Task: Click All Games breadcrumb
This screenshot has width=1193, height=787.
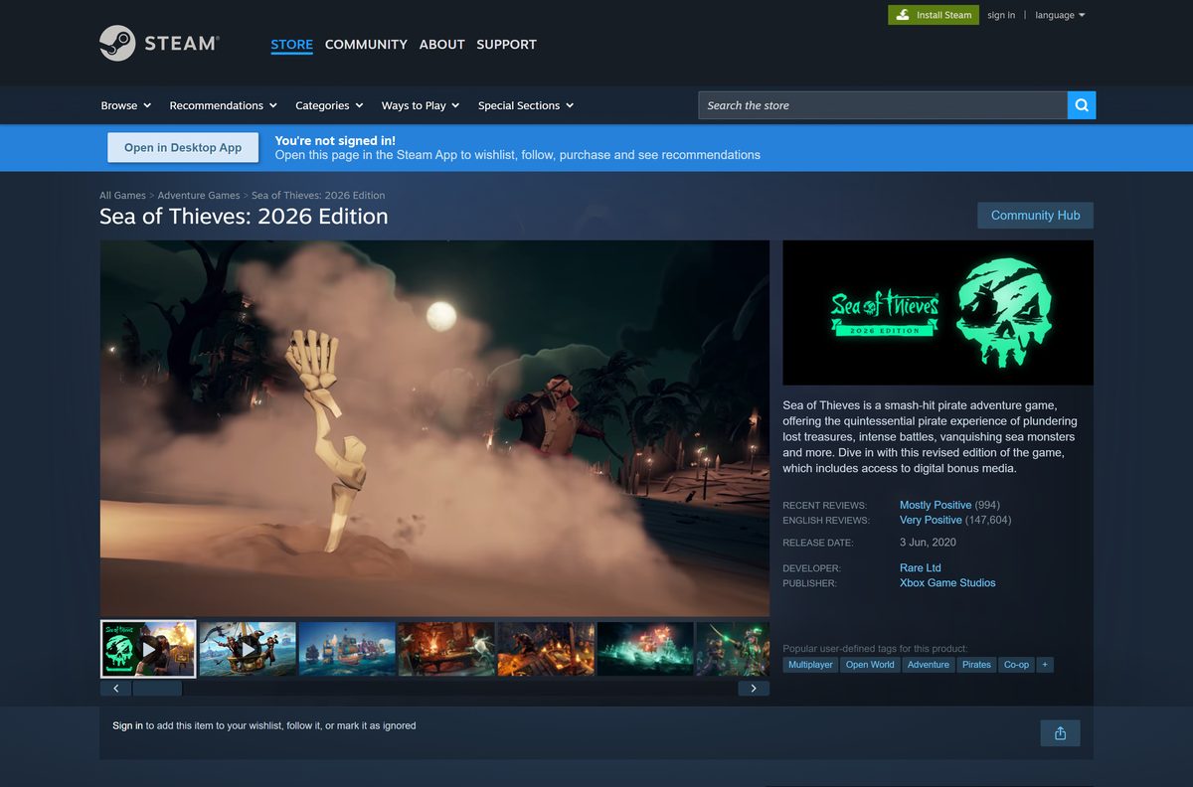Action: tap(122, 196)
